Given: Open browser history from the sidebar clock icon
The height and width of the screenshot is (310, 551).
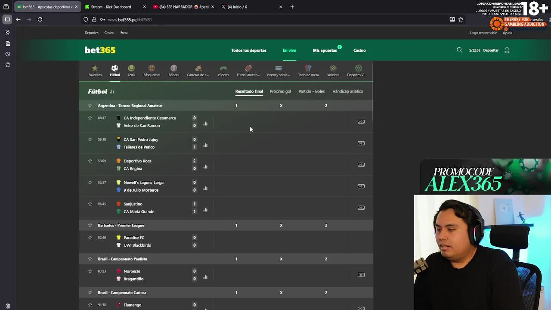Looking at the screenshot, I should point(8,54).
